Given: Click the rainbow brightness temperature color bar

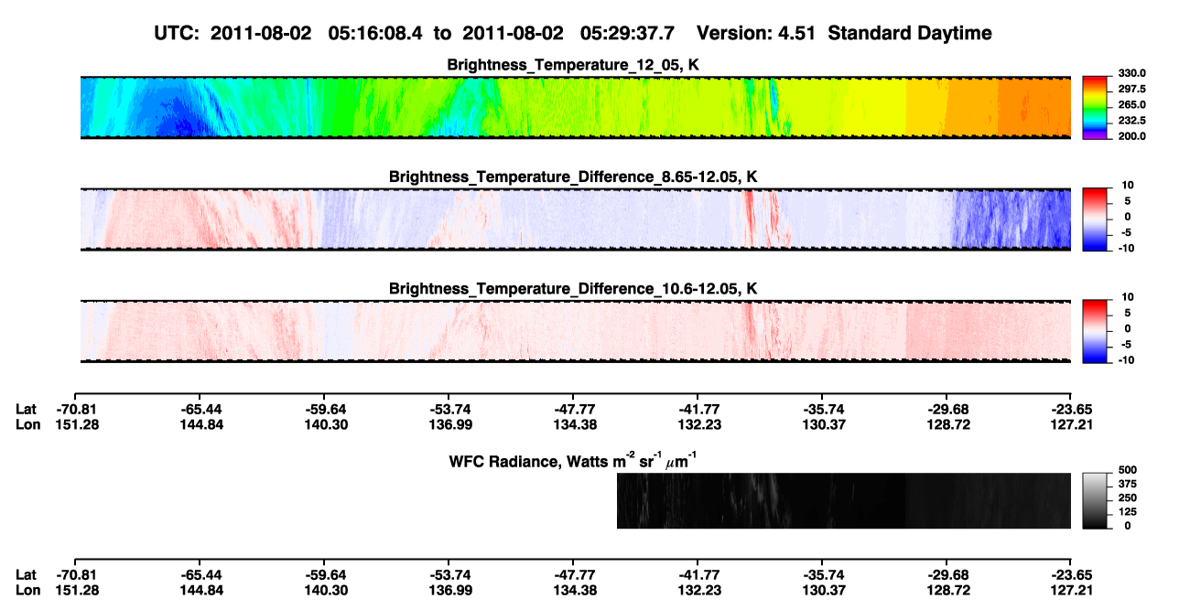Looking at the screenshot, I should click(x=1095, y=106).
